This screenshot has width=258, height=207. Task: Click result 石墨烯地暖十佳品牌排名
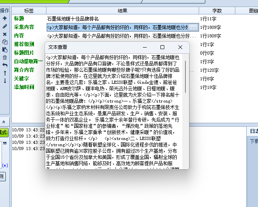click(73, 19)
